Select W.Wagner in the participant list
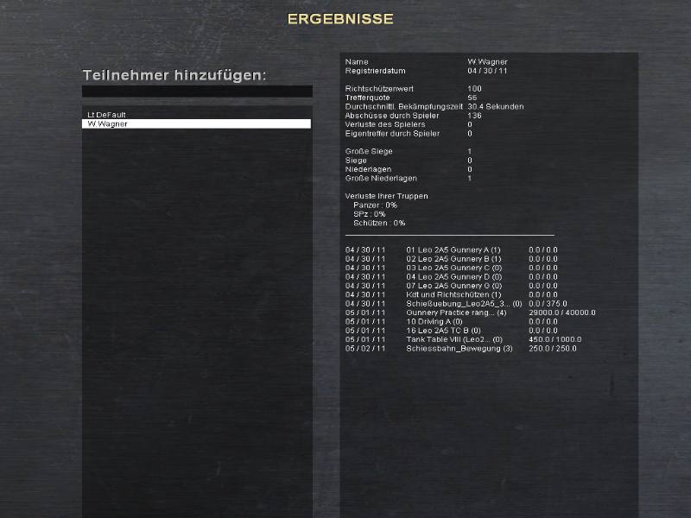This screenshot has width=691, height=518. click(x=197, y=124)
